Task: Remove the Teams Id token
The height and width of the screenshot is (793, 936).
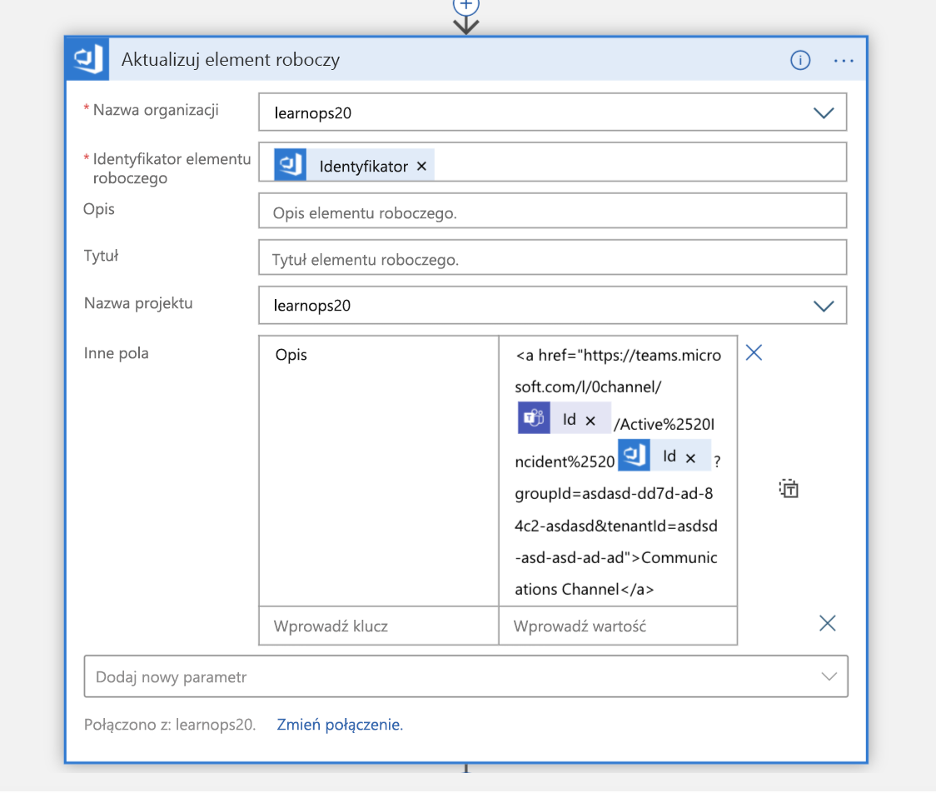Action: click(590, 421)
